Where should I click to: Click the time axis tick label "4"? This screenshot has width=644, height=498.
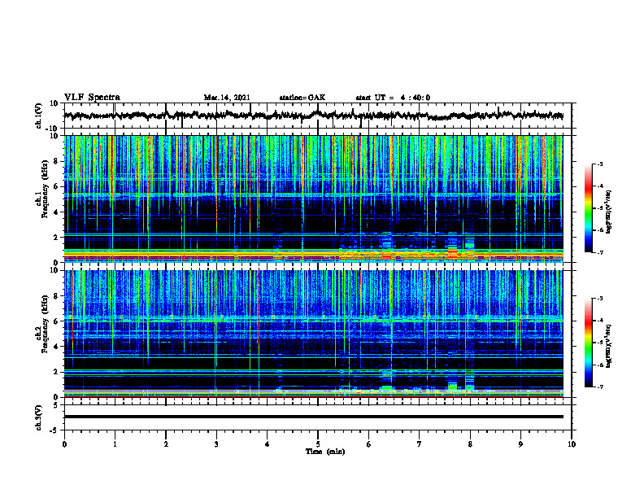tap(268, 444)
